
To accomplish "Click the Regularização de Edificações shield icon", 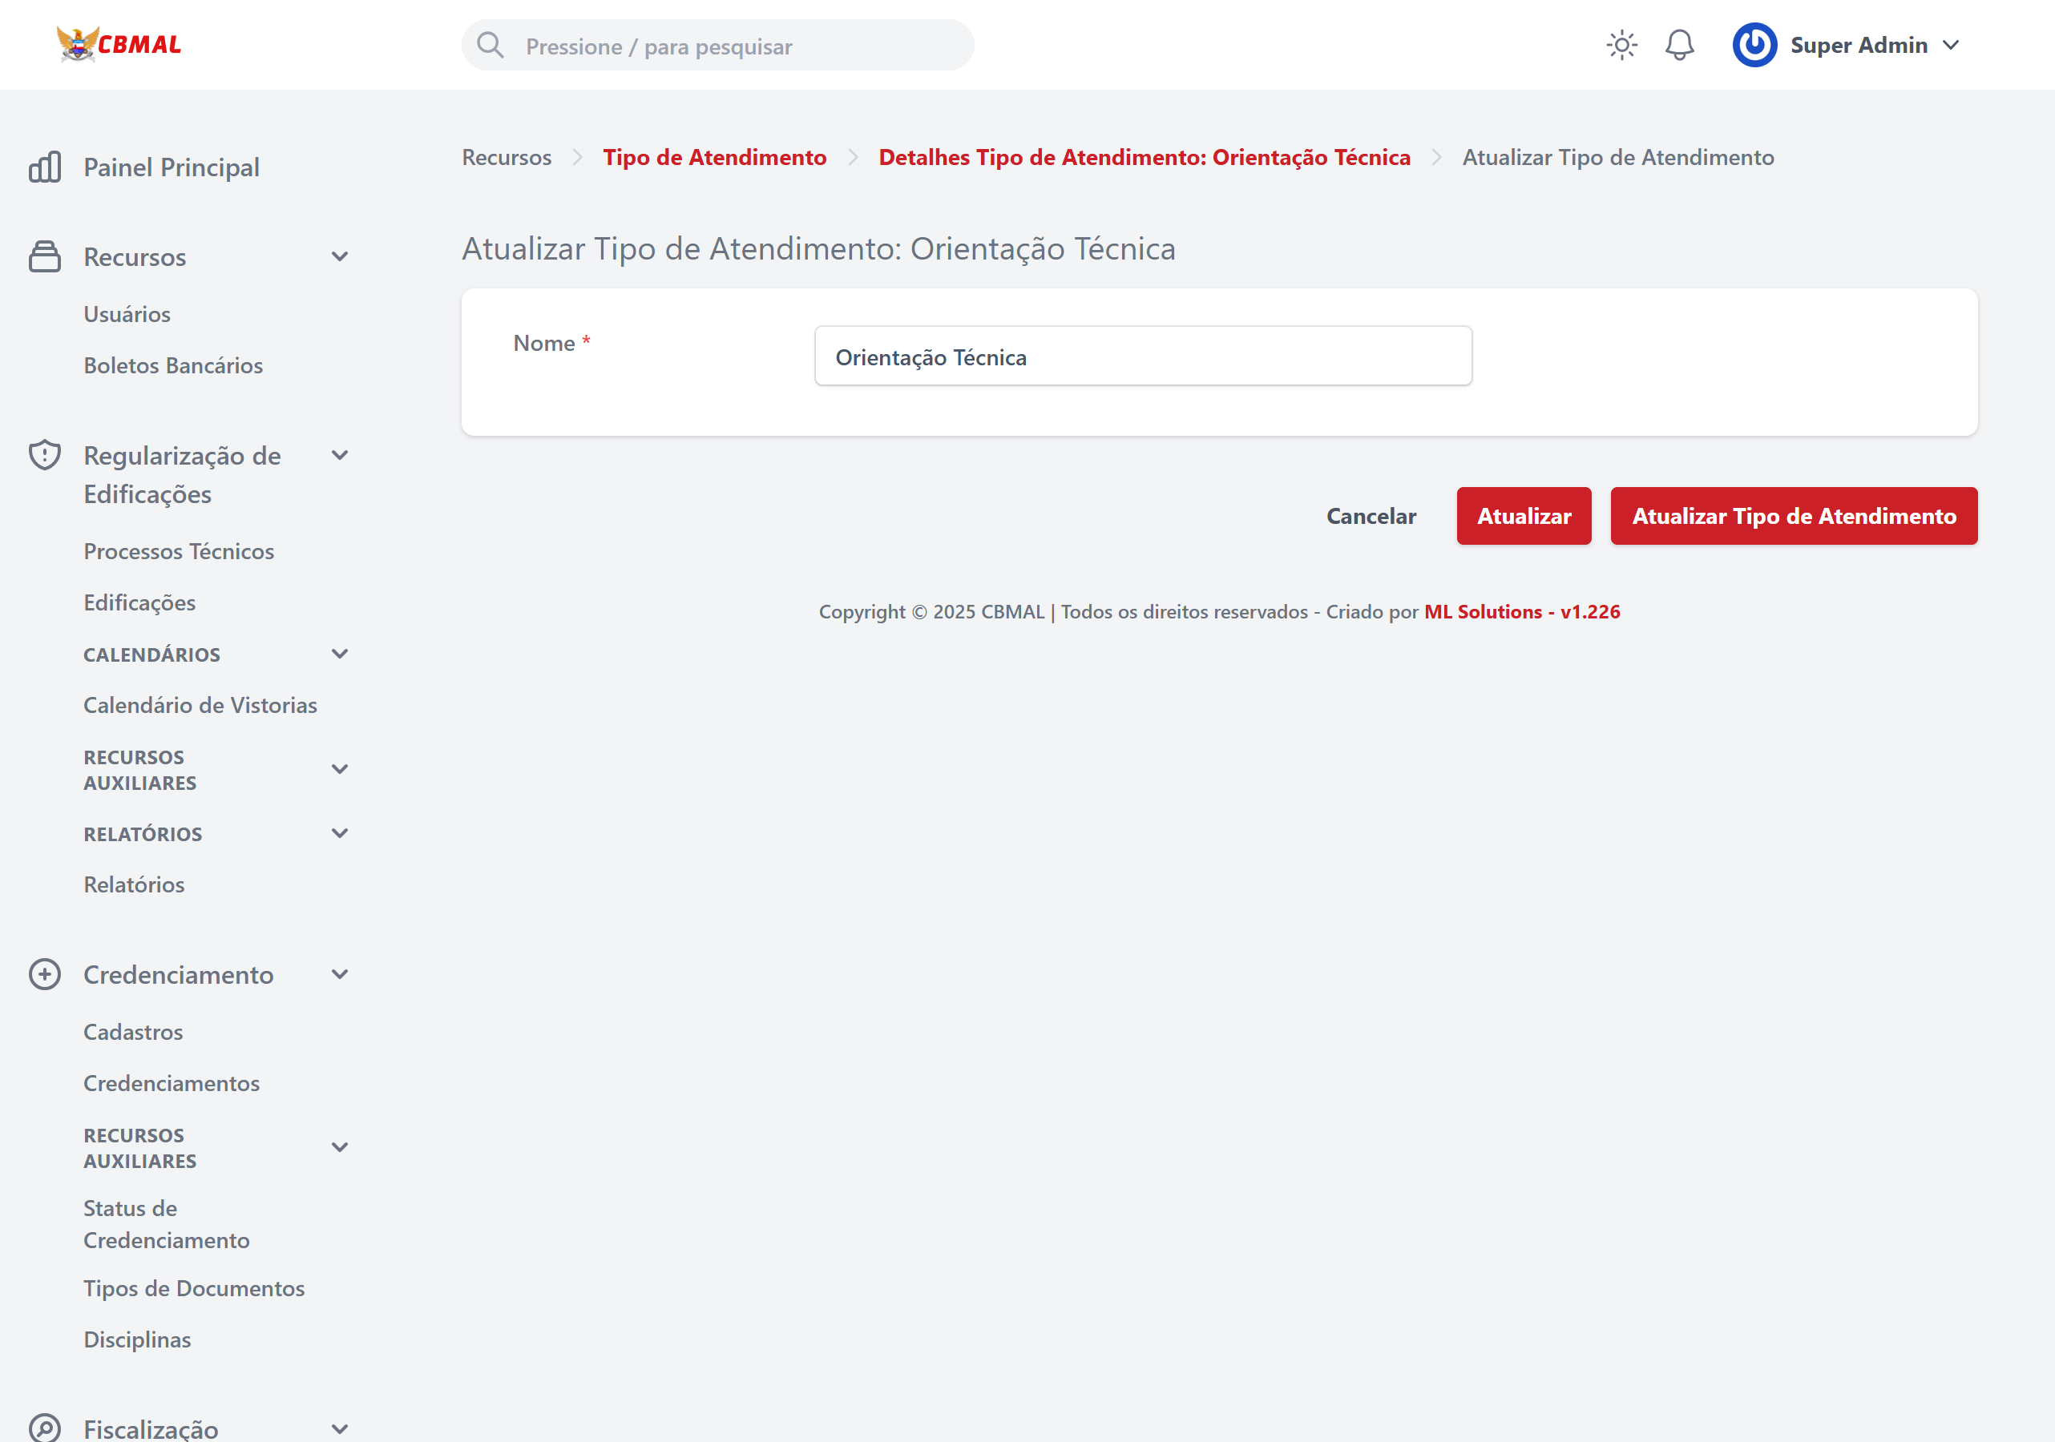I will (45, 455).
